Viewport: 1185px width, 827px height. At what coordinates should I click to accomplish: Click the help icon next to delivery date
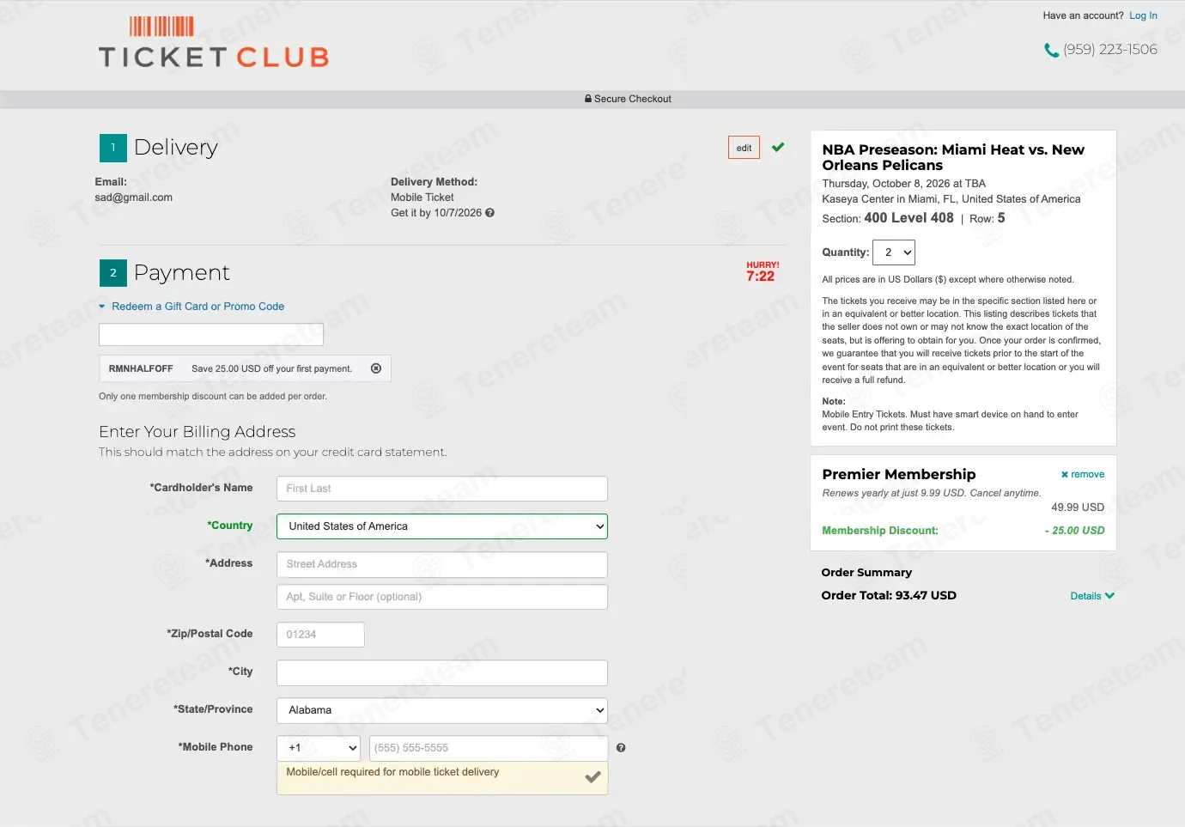tap(489, 213)
